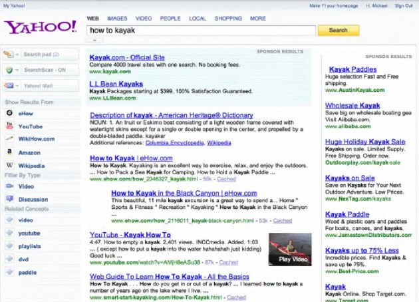Viewport: 419px width, 302px height.
Task: Open Web Guide To Learn How To Kayak result
Action: [170, 276]
